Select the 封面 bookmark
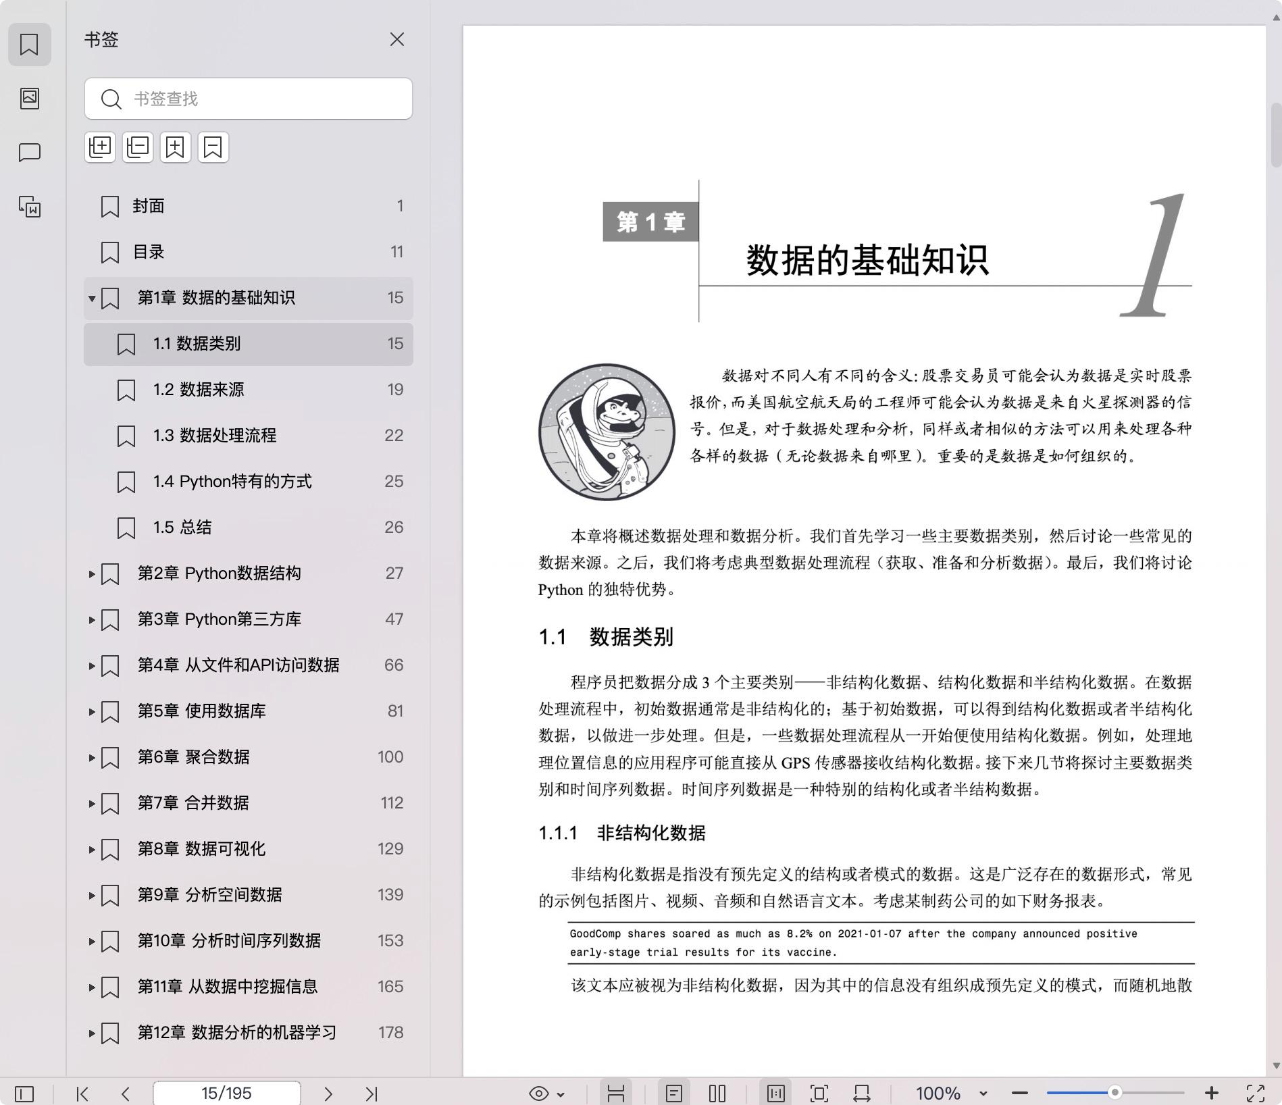Viewport: 1282px width, 1105px height. coord(249,206)
